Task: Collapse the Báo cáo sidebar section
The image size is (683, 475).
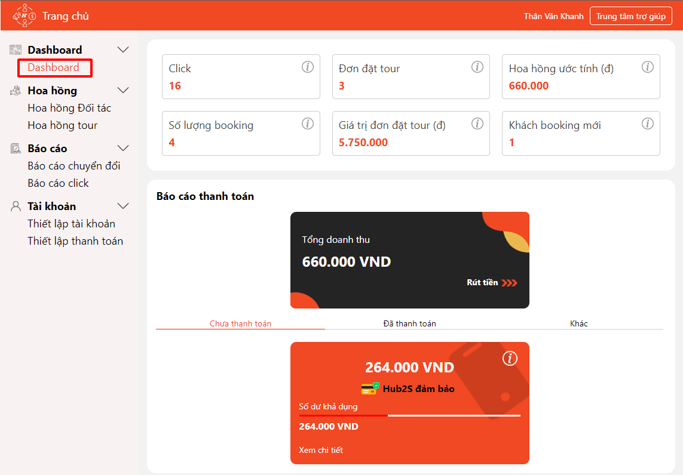Action: tap(123, 148)
